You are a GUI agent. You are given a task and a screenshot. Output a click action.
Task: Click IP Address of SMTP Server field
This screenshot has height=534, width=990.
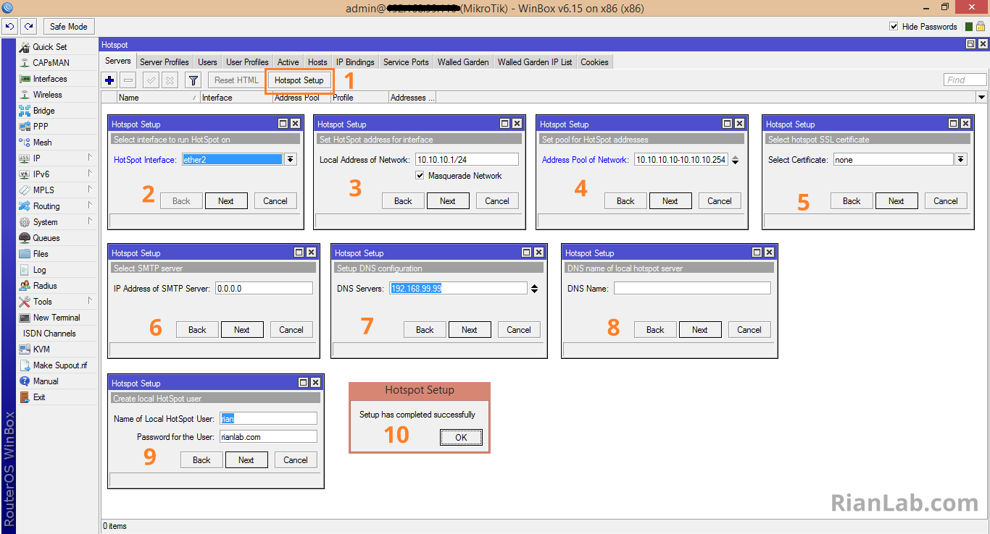pyautogui.click(x=263, y=289)
